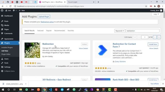The height and width of the screenshot is (92, 165).
Task: Go to the next results page
Action: click(x=155, y=37)
